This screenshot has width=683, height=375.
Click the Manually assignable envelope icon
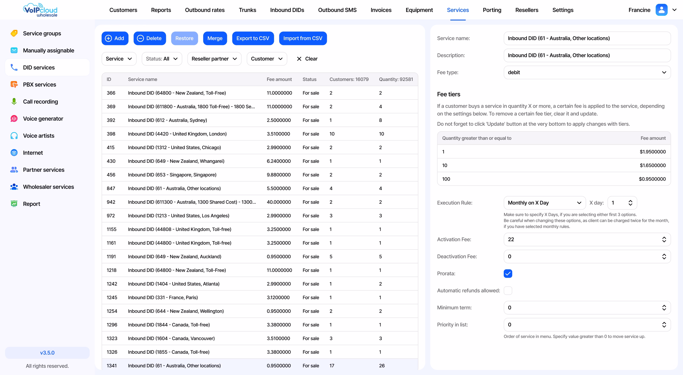14,51
